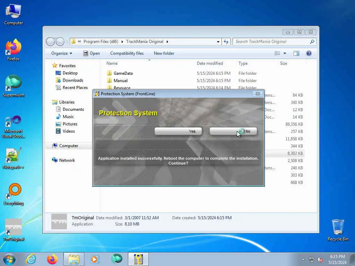
Task: Refresh the Explorer address bar
Action: tap(226, 42)
